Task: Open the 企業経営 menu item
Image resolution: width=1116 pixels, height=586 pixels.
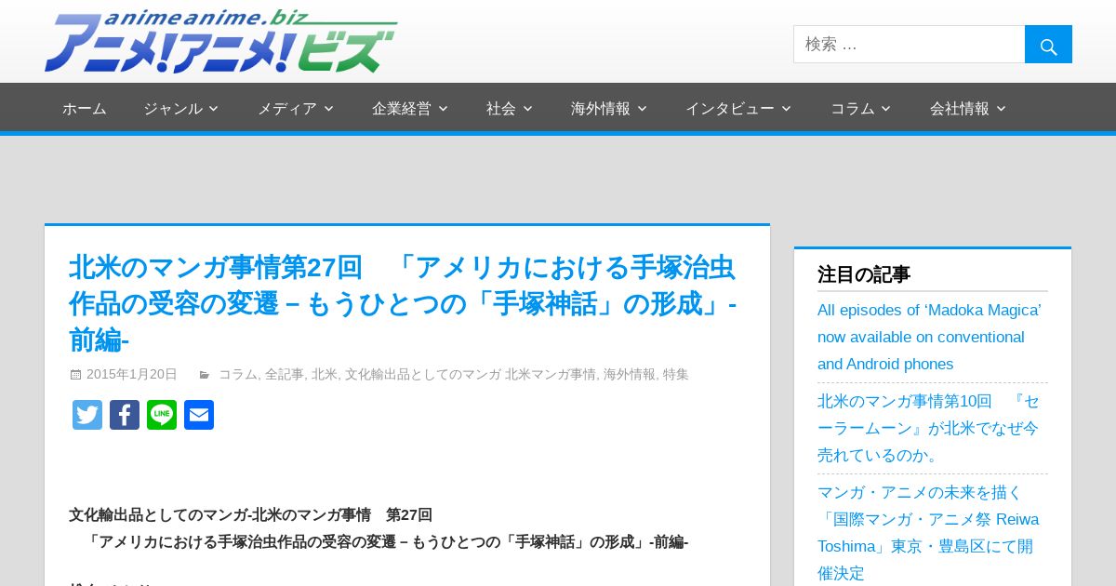Action: click(x=402, y=109)
